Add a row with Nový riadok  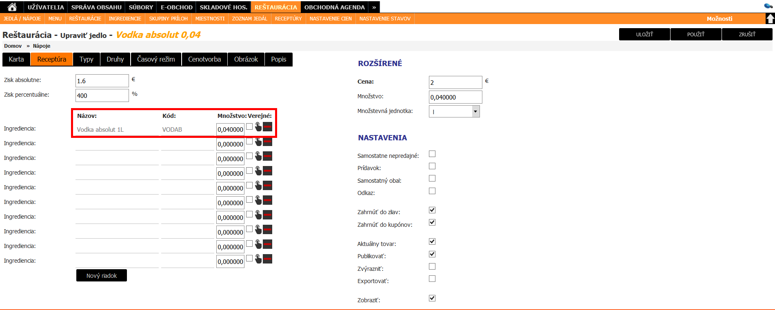(101, 276)
